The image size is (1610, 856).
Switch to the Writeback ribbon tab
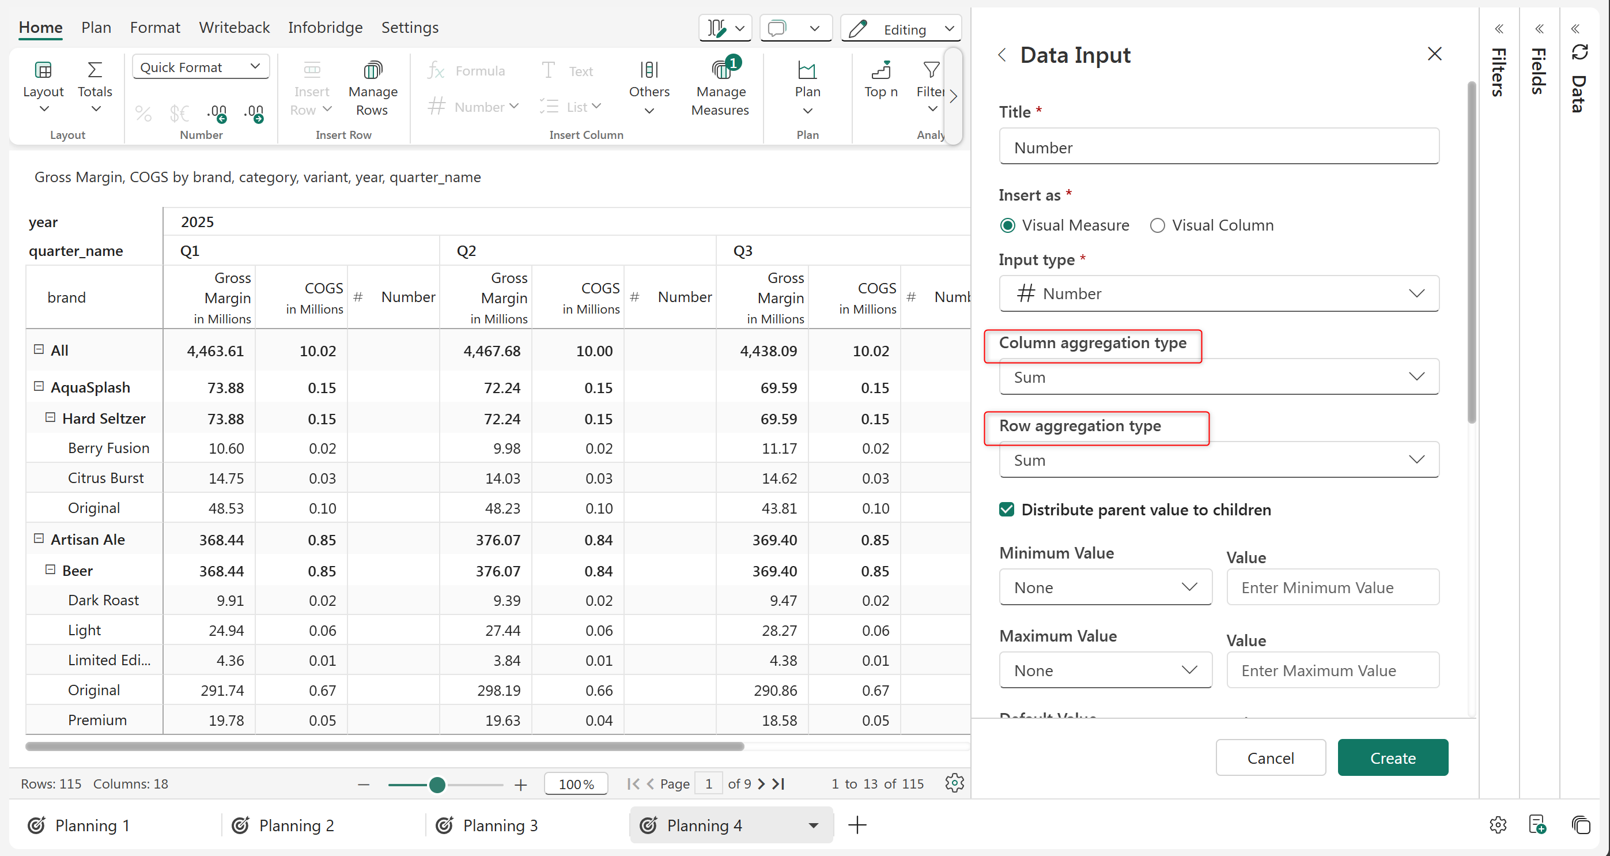234,28
